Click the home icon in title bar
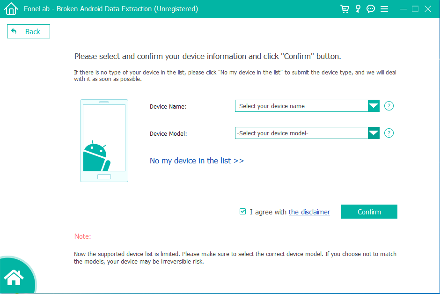Viewport: 440px width, 294px height. (x=11, y=9)
